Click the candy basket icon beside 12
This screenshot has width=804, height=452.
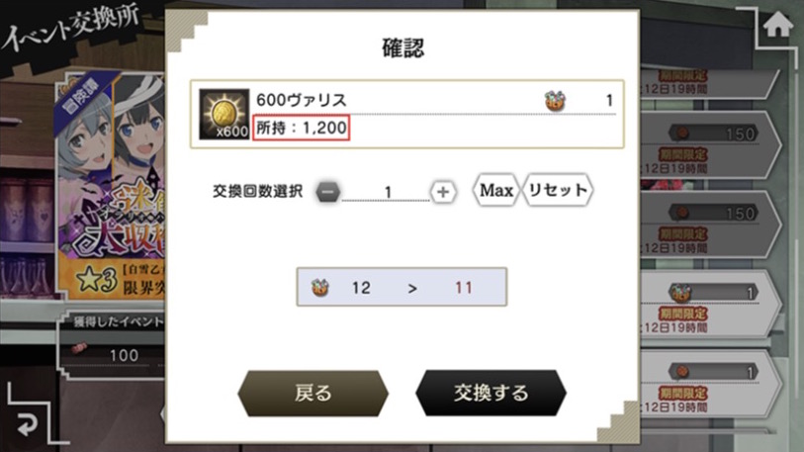click(x=320, y=288)
